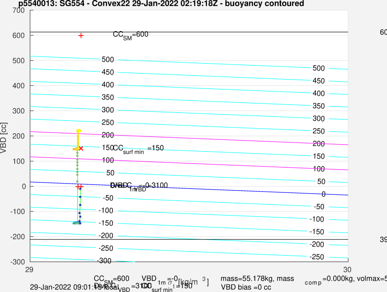The height and width of the screenshot is (292, 387).
Task: Click left-side contour label 350
Action: tap(108, 97)
